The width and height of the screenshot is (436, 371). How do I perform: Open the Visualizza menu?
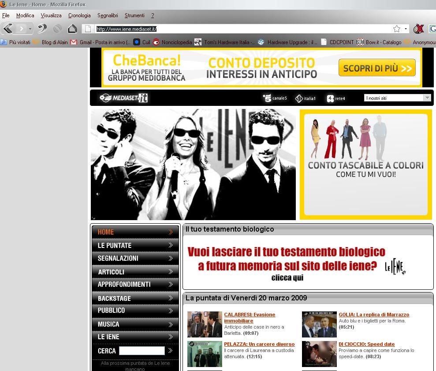51,15
